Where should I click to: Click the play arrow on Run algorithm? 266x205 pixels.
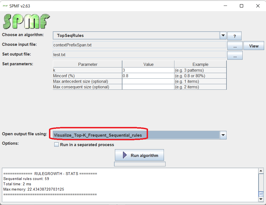point(125,155)
